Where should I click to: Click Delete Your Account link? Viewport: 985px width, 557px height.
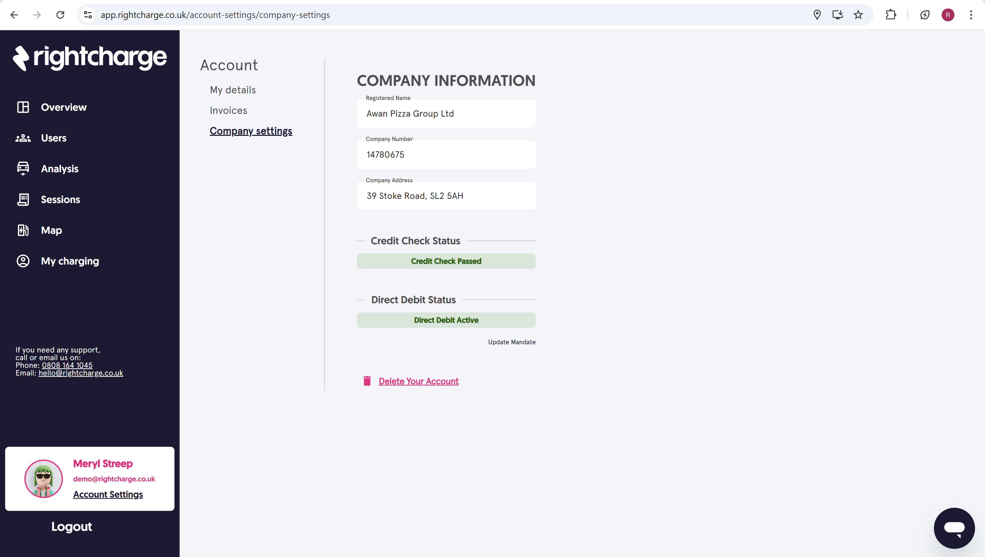(418, 381)
